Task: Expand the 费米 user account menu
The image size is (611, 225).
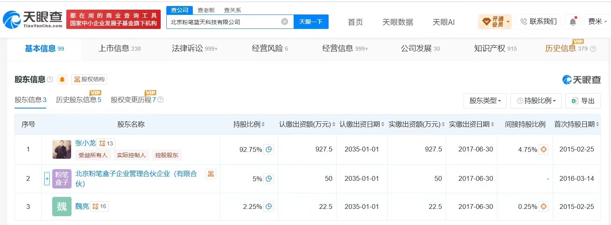Action: pyautogui.click(x=598, y=22)
